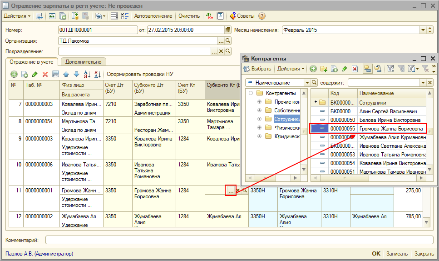The height and width of the screenshot is (261, 439).
Task: Mark the counterparty for deletion
Action: click(355, 69)
